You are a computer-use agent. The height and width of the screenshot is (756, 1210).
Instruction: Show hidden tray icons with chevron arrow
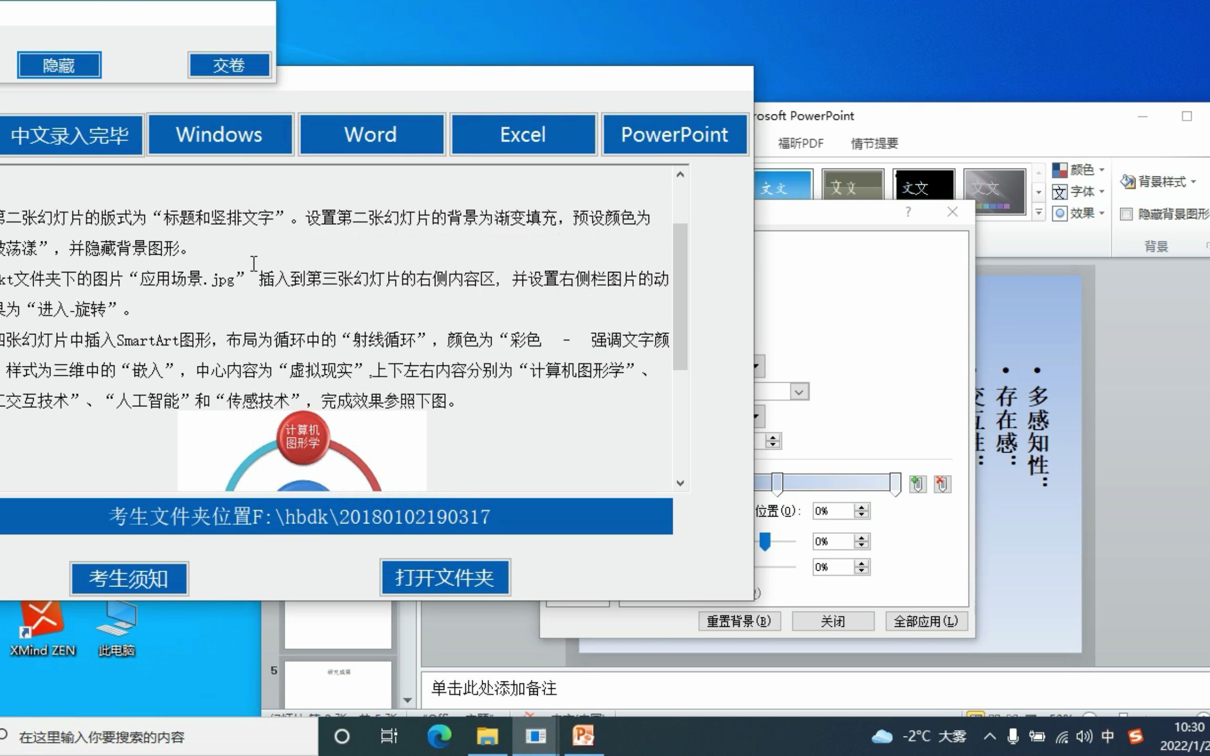click(x=989, y=736)
